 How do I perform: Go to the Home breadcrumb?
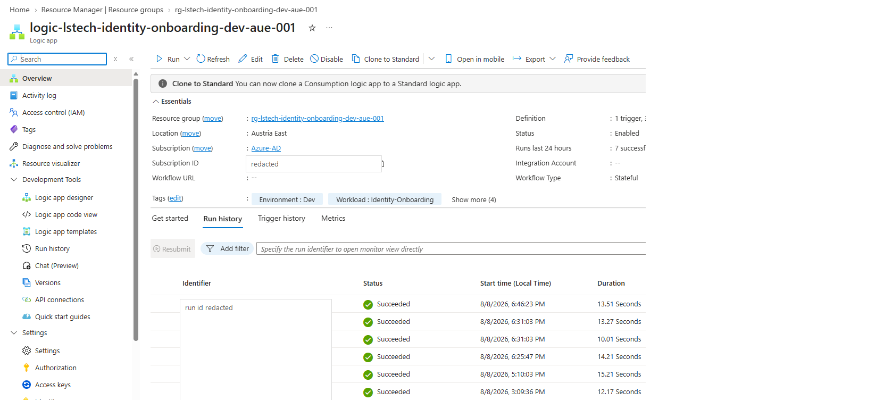(x=20, y=10)
